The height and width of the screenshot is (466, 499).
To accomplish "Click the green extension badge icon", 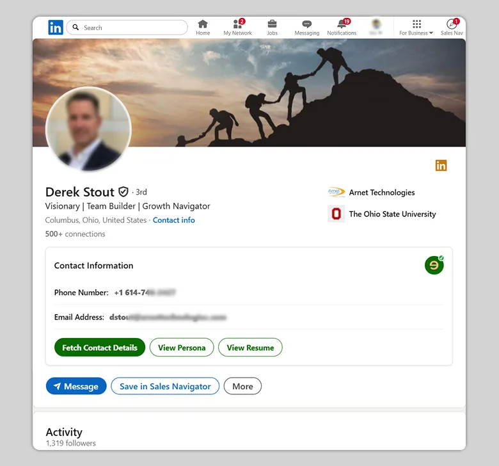I will tap(434, 265).
